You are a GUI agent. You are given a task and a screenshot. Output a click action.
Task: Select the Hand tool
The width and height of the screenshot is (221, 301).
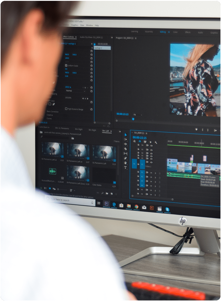pyautogui.click(x=126, y=163)
